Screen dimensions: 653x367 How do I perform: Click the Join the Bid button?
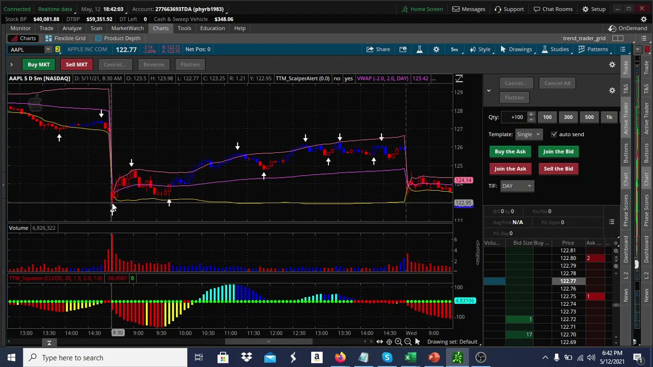558,151
